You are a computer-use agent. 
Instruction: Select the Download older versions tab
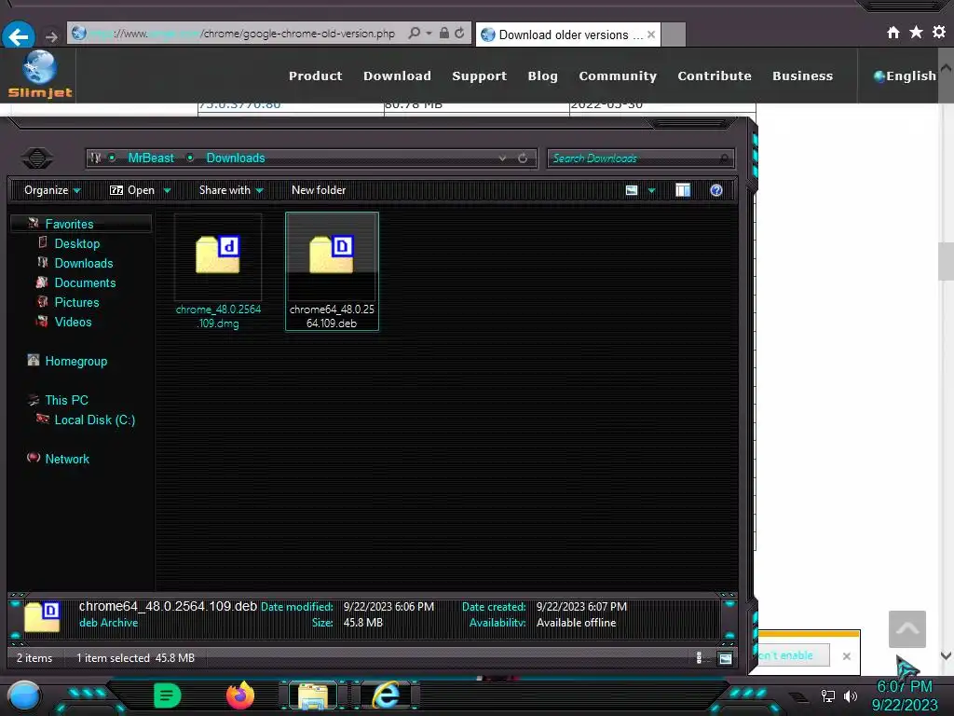pos(567,34)
